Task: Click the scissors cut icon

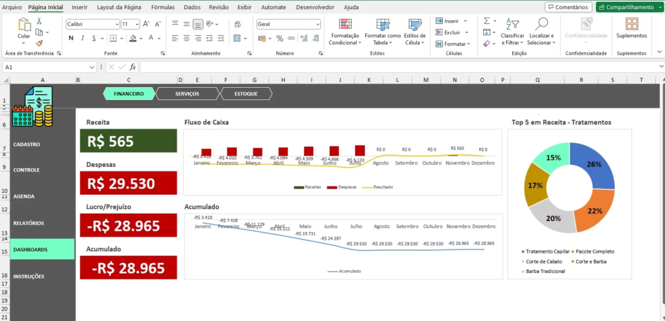Action: point(40,21)
